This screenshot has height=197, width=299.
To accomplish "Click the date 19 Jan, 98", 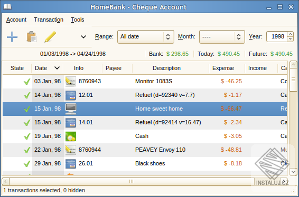I will click(x=48, y=136).
